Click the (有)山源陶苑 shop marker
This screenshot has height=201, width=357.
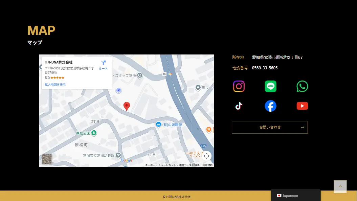tap(158, 125)
